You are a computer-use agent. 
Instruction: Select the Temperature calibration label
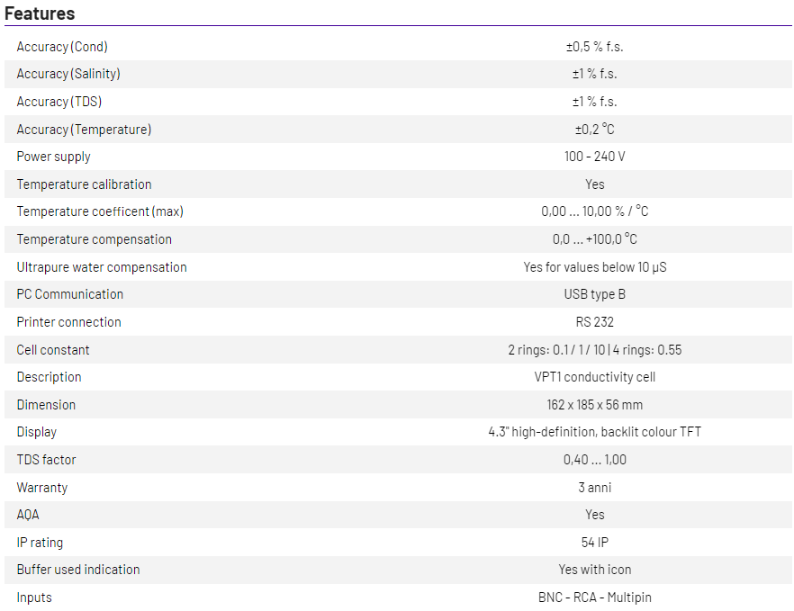click(84, 184)
